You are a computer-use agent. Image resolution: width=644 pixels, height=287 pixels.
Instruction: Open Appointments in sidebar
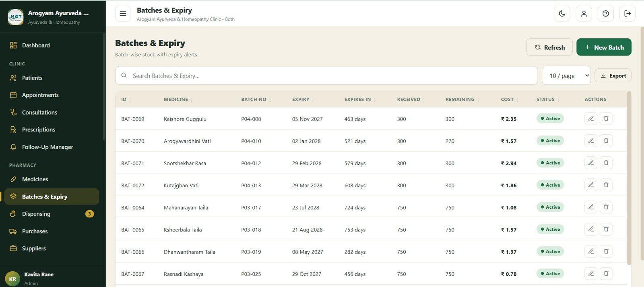click(x=52, y=95)
